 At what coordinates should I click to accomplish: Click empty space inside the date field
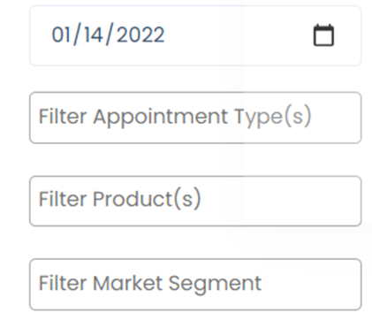[x=239, y=35]
